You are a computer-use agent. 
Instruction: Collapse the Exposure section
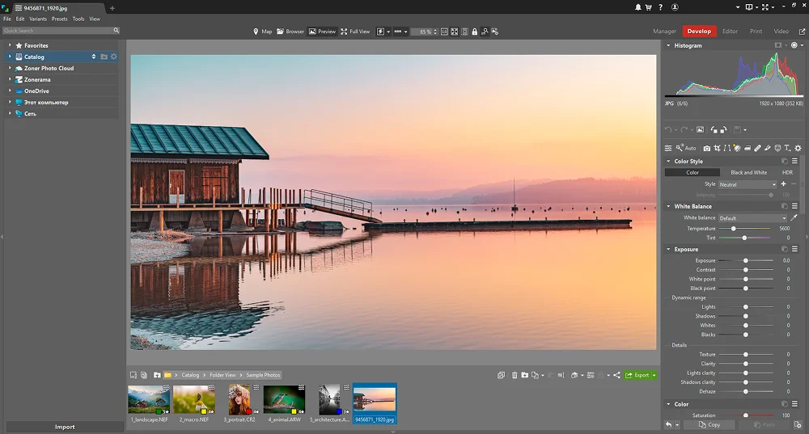(669, 250)
